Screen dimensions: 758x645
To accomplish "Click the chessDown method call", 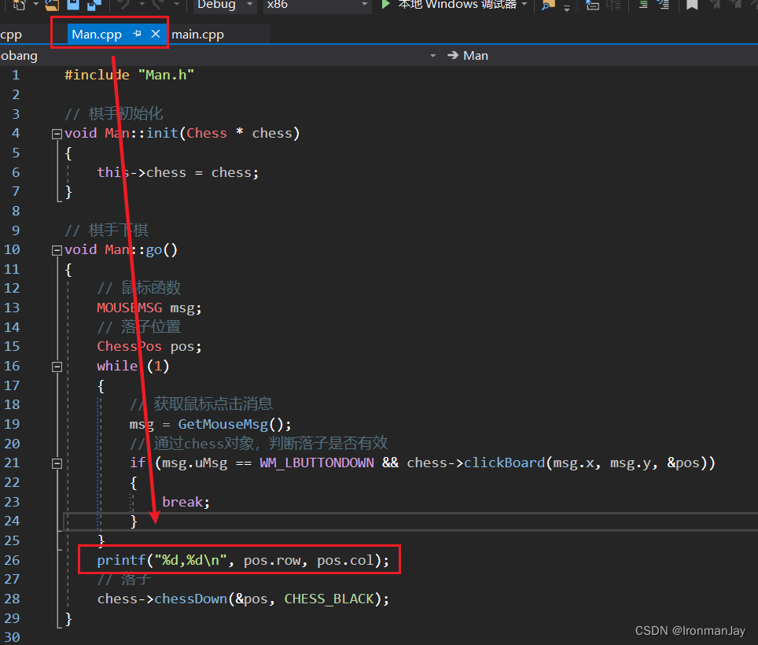I will pos(191,599).
